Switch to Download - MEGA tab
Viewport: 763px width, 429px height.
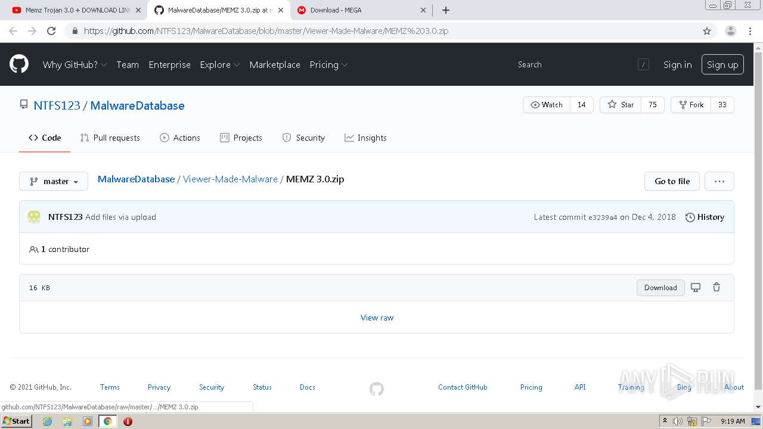coord(361,10)
